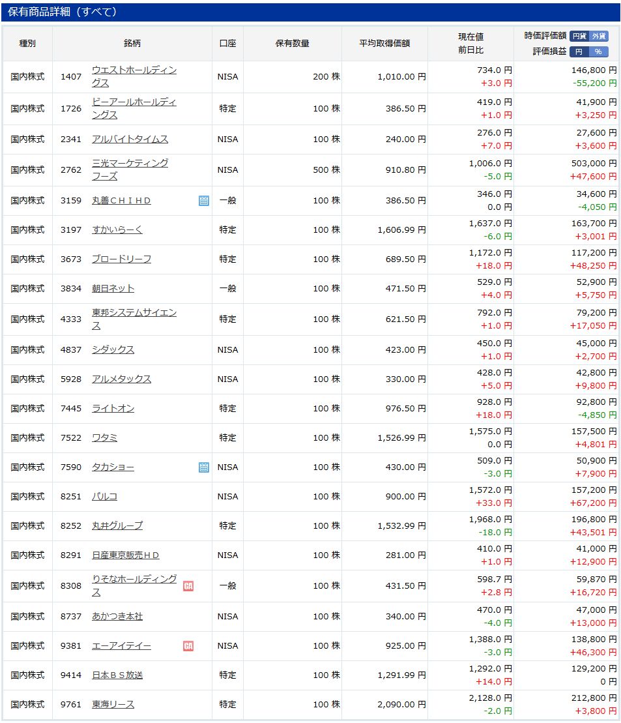Click the 現在値 前日比 column header
Screen dimensions: 621x723
(x=470, y=43)
